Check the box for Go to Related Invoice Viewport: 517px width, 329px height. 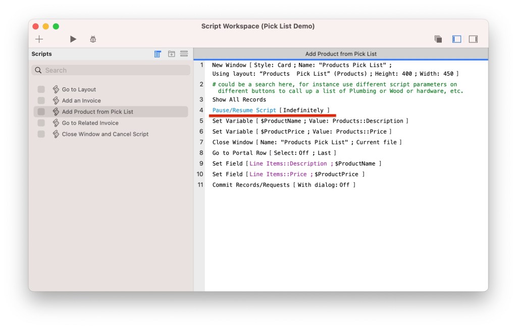pos(41,123)
